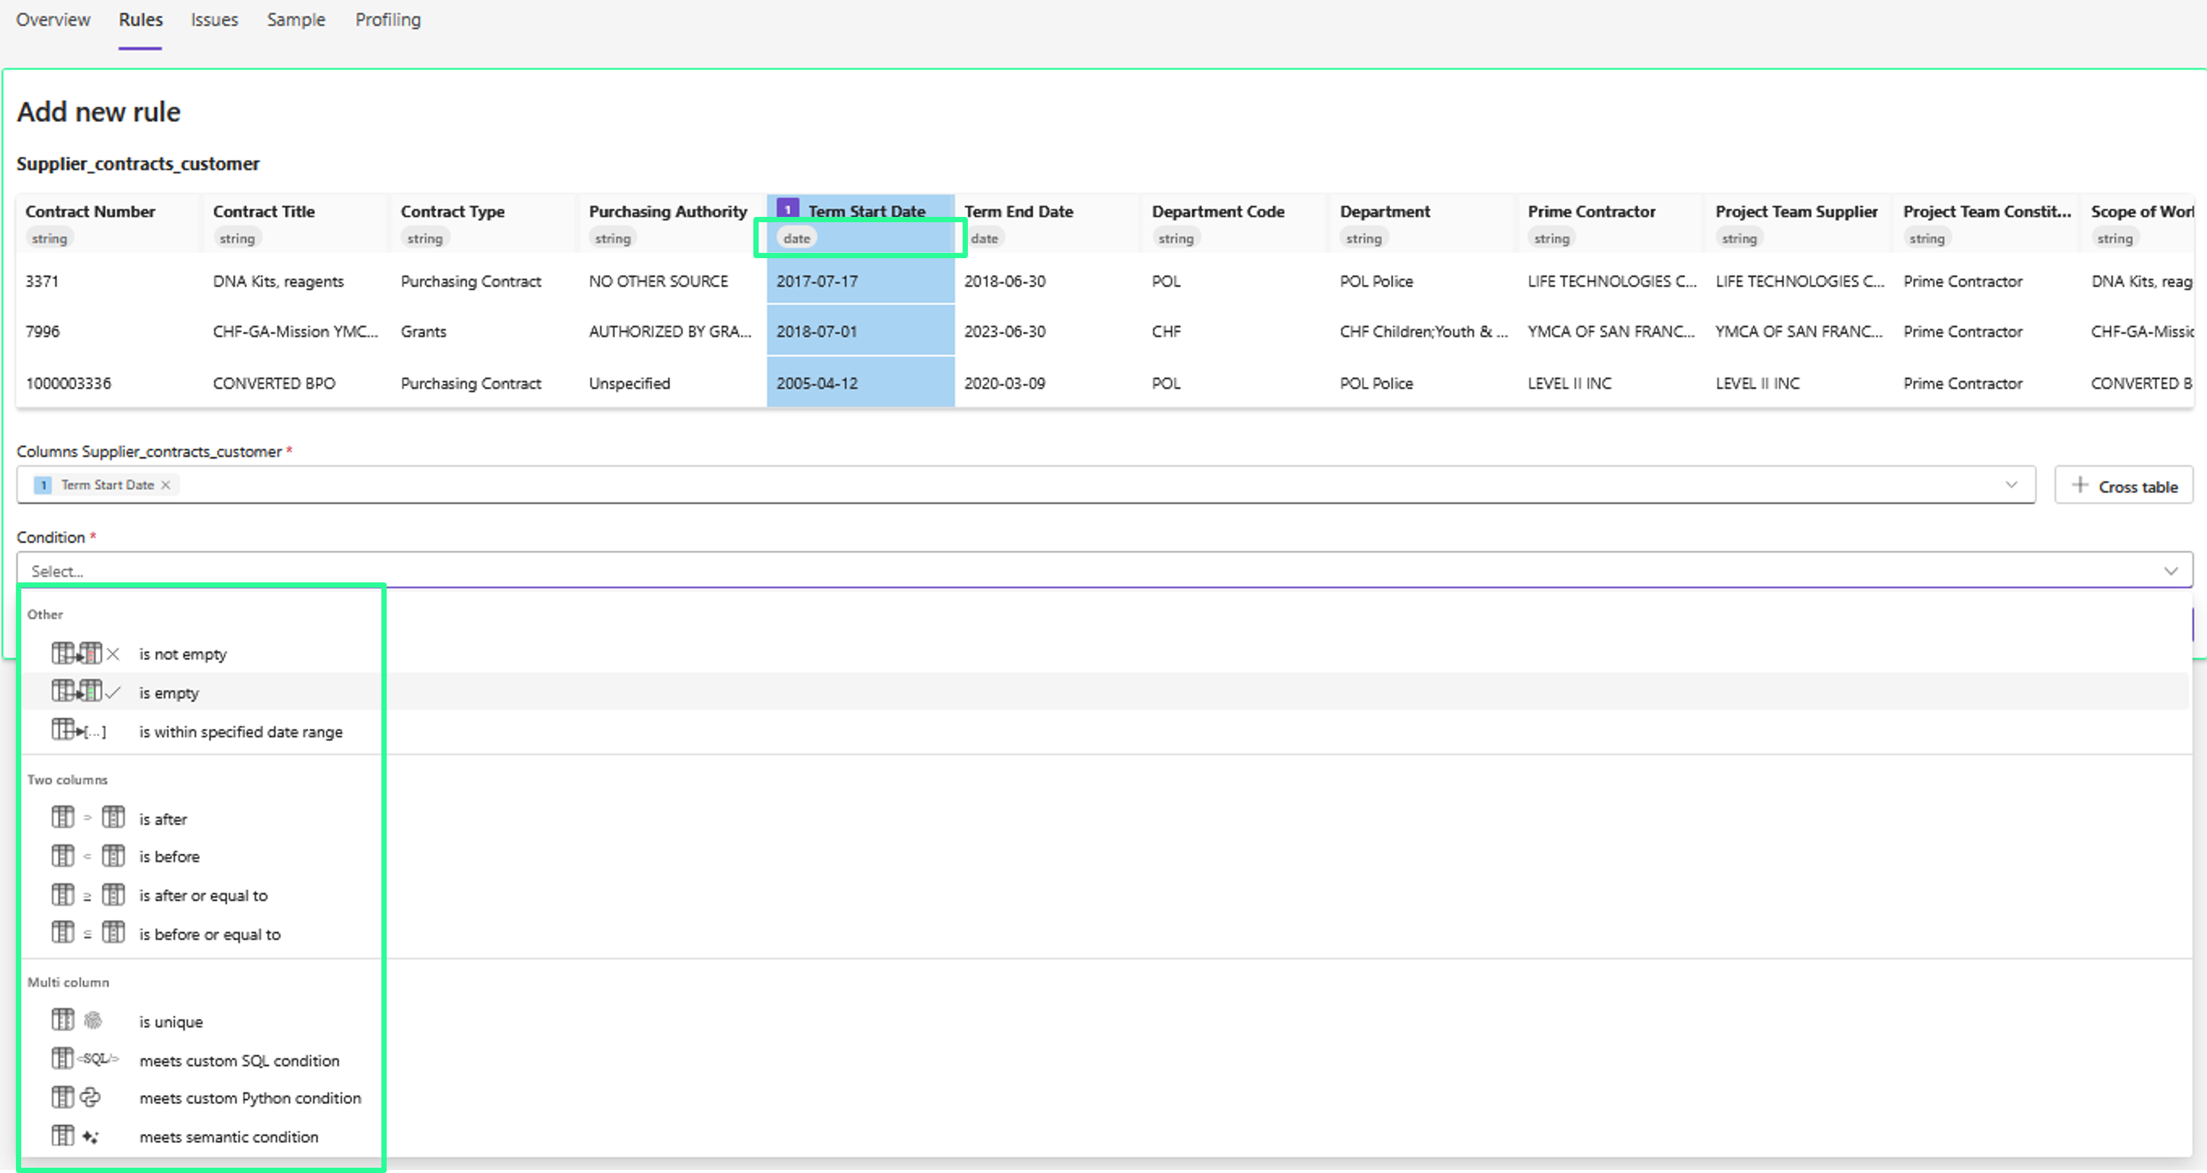
Task: Click the 'is after' two-column icon
Action: pyautogui.click(x=87, y=818)
